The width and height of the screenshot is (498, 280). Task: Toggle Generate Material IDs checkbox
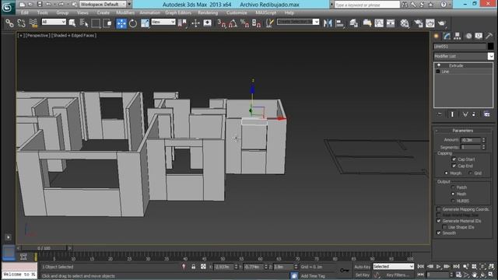click(439, 221)
